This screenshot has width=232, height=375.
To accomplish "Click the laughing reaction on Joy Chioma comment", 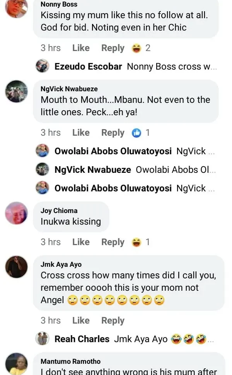I will tap(136, 242).
